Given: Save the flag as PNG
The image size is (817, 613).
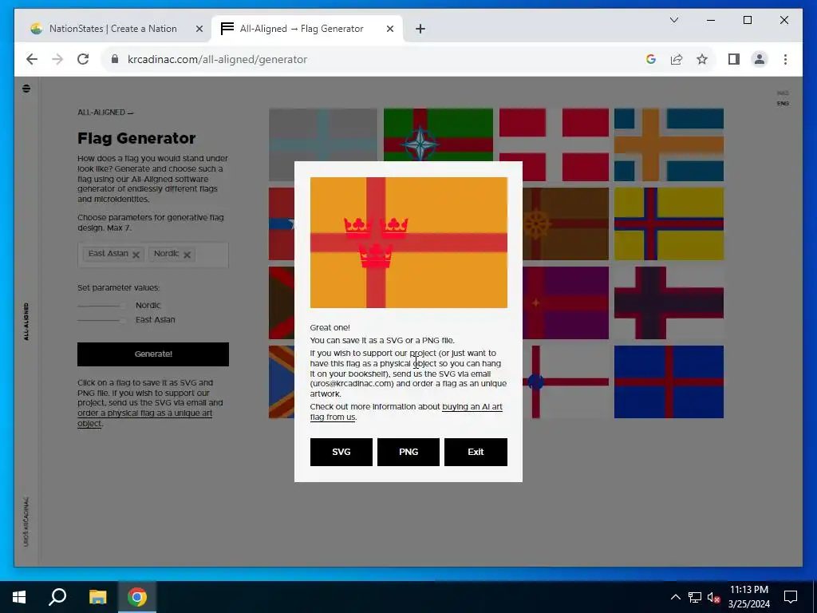Looking at the screenshot, I should (x=408, y=452).
